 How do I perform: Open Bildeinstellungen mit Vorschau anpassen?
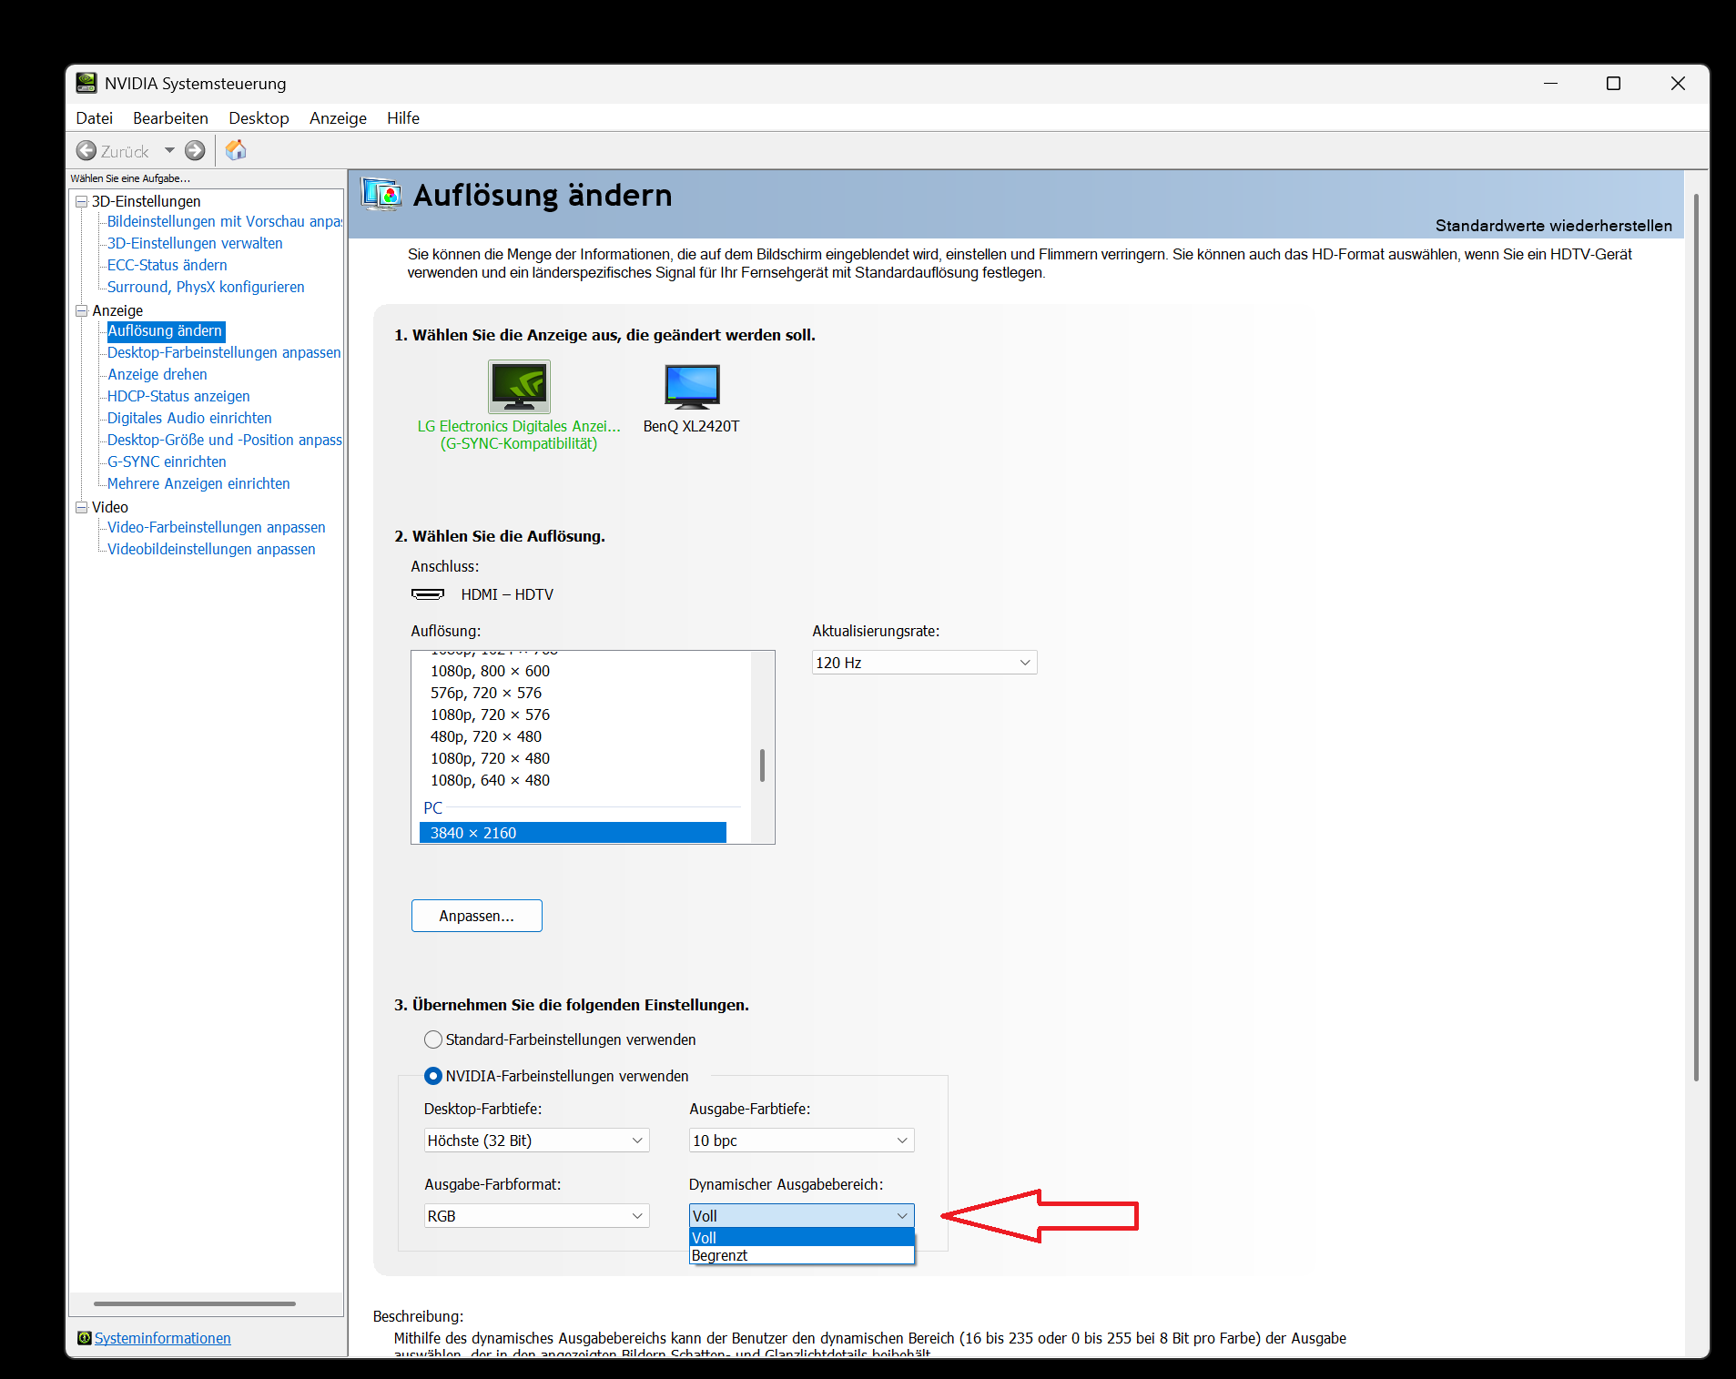click(225, 221)
